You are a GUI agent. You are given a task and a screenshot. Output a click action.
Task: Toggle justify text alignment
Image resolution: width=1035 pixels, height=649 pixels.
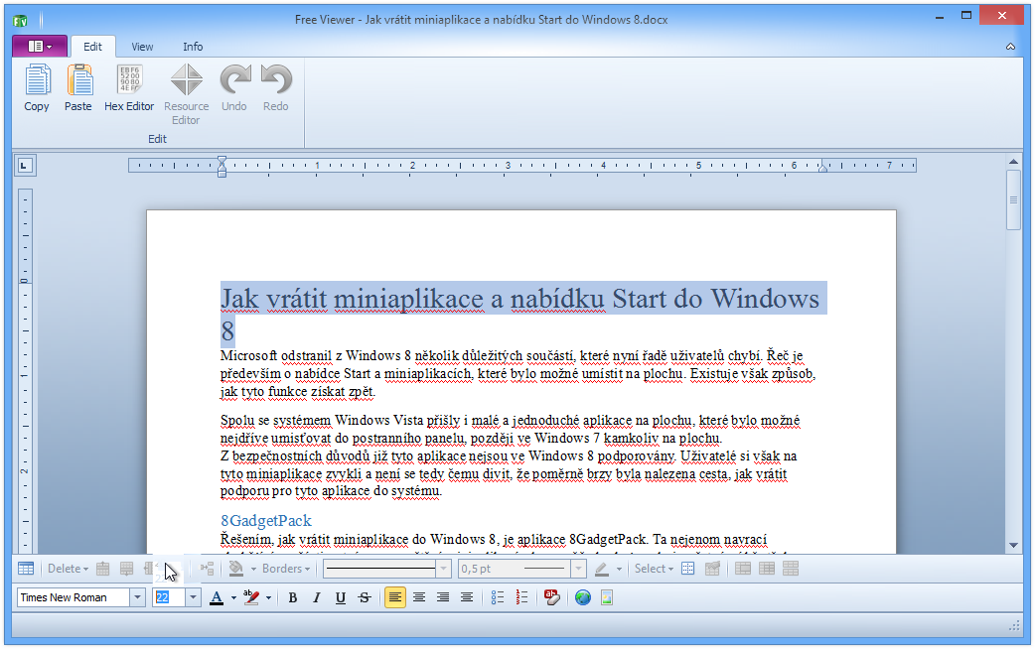pyautogui.click(x=467, y=597)
